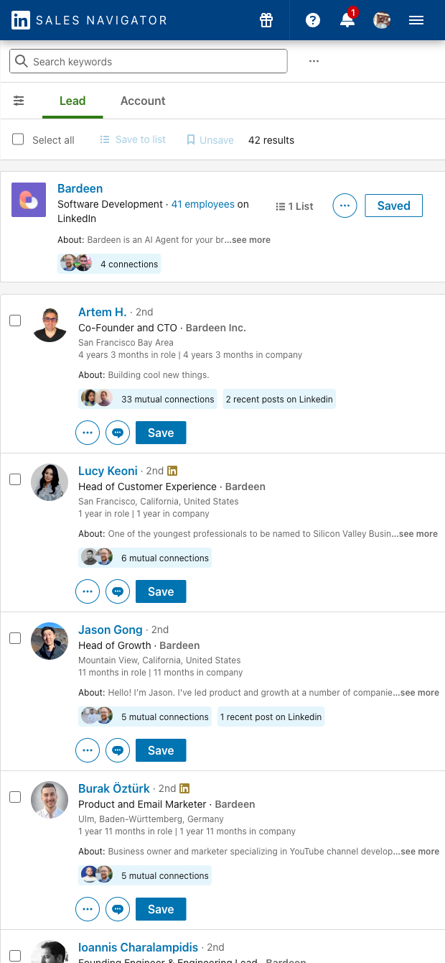Open the hamburger menu in header
The height and width of the screenshot is (963, 445).
point(416,20)
